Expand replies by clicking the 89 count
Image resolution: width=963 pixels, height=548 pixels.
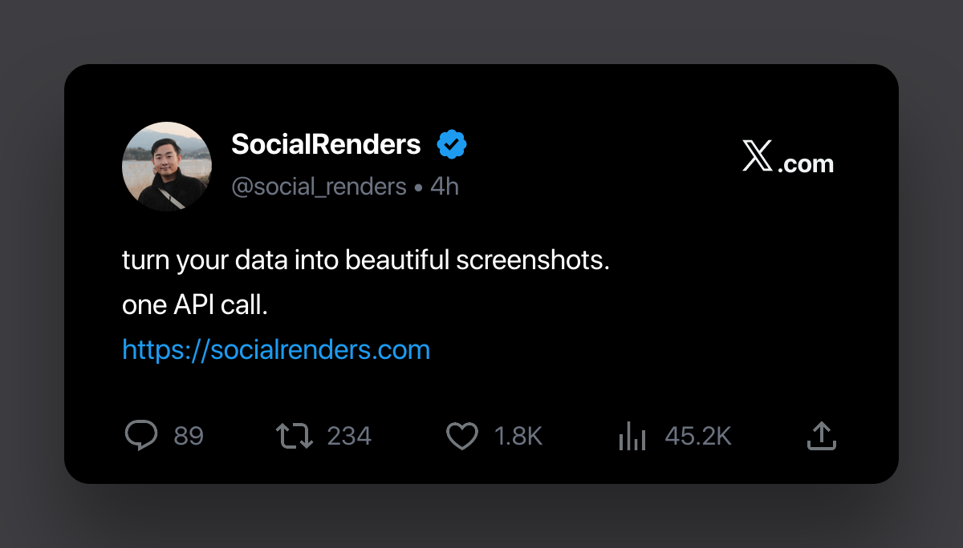coord(186,436)
